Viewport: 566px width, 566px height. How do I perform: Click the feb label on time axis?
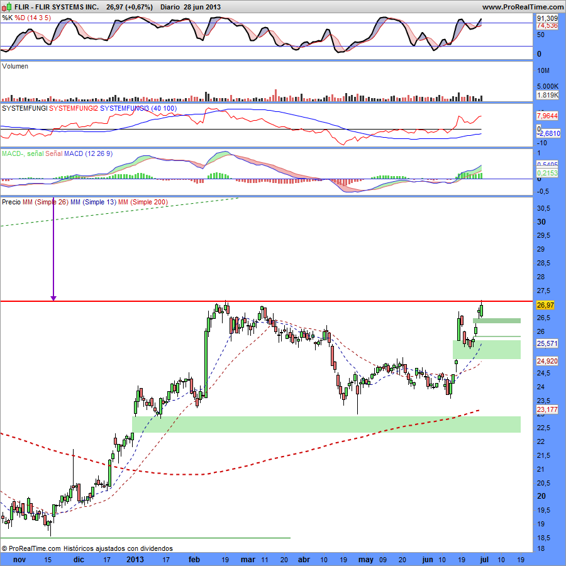pyautogui.click(x=194, y=560)
